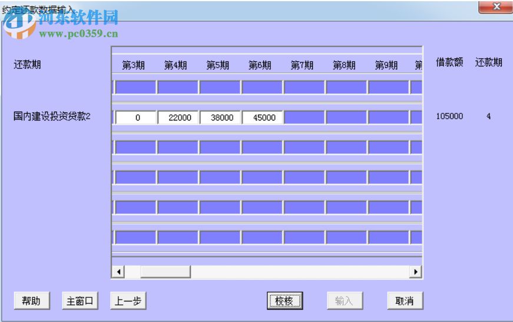Click the 帮助 help button
Image resolution: width=513 pixels, height=322 pixels.
pyautogui.click(x=32, y=300)
